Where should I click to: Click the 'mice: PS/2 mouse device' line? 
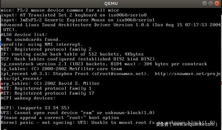tap(60, 10)
